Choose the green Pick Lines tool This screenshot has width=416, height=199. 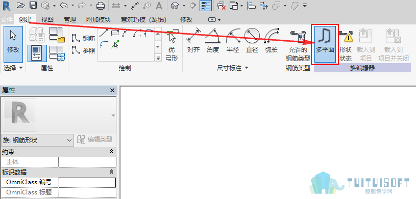click(x=115, y=44)
